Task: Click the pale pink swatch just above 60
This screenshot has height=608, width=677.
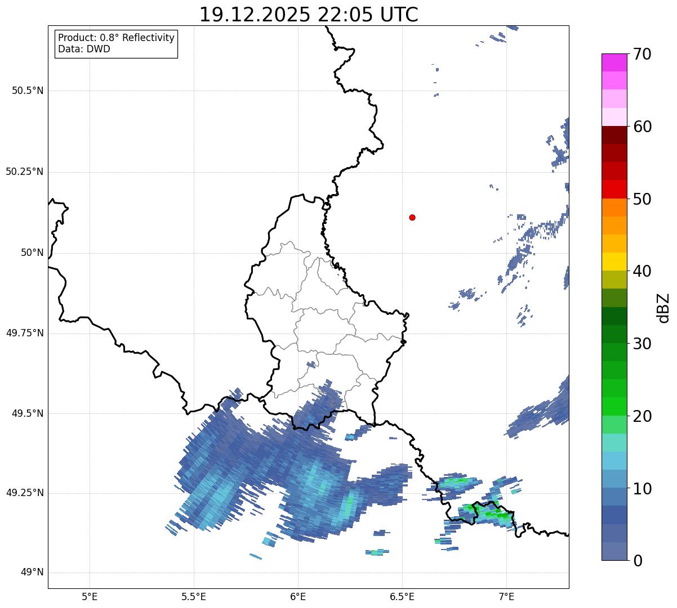Action: [614, 117]
